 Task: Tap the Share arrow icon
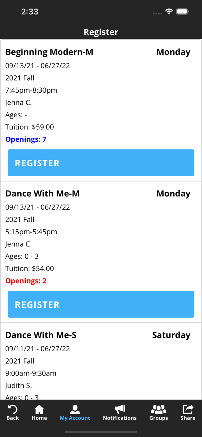pyautogui.click(x=188, y=409)
